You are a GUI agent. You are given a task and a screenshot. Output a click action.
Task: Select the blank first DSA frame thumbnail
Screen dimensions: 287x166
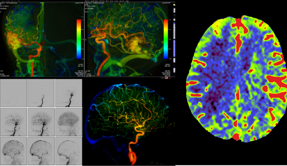[x=13, y=93]
